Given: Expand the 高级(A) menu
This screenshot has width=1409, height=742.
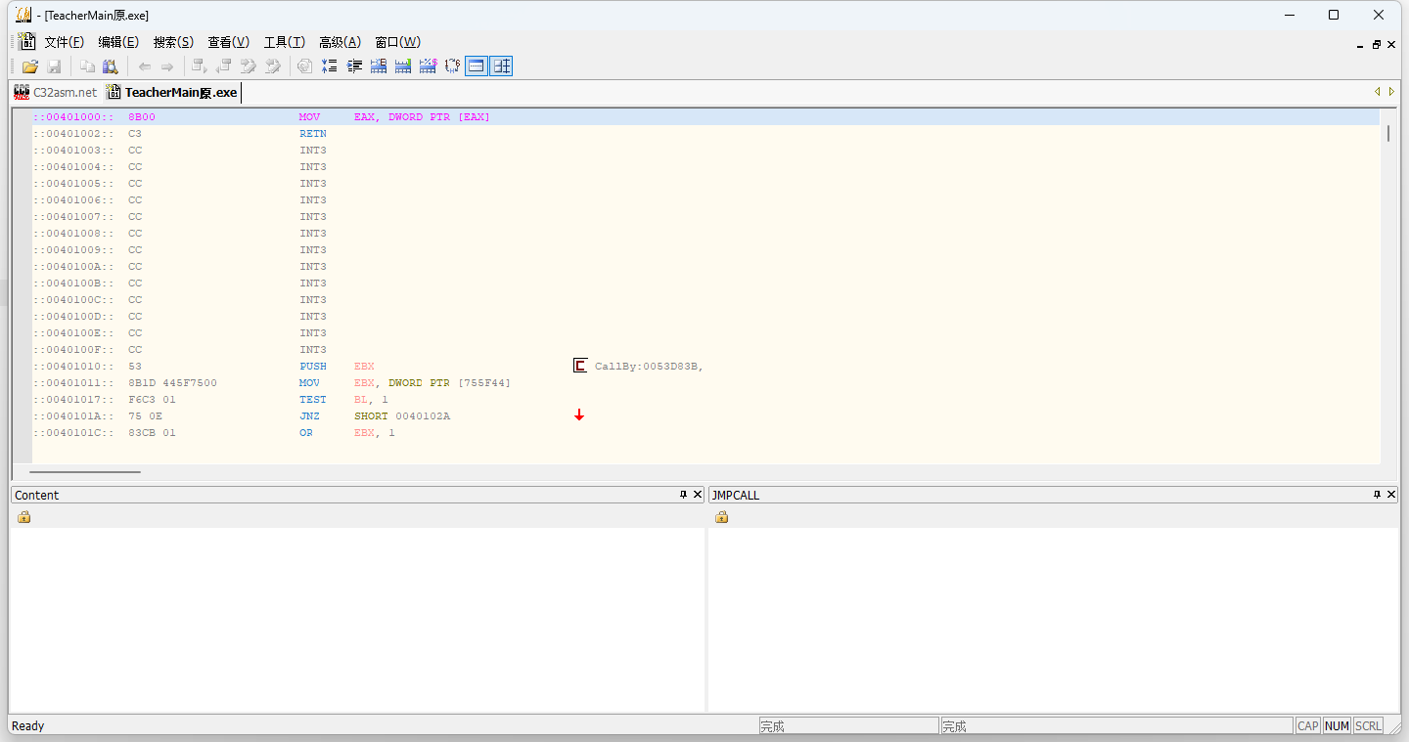Looking at the screenshot, I should pyautogui.click(x=340, y=42).
